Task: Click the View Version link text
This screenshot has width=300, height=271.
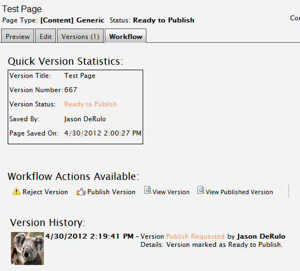Action: tap(171, 192)
